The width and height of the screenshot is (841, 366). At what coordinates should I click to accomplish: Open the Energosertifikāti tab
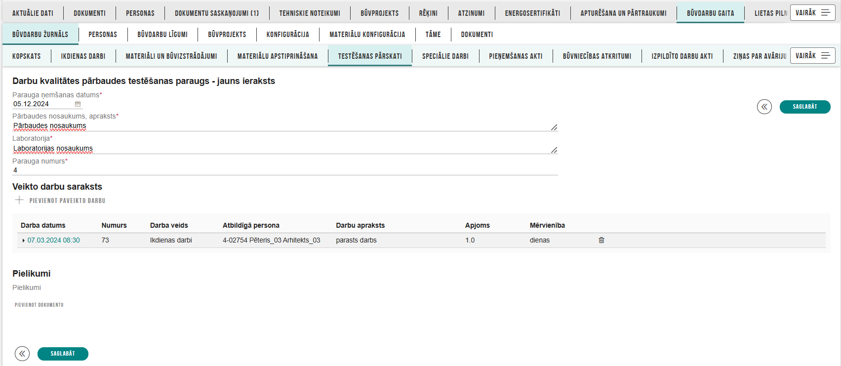click(532, 13)
